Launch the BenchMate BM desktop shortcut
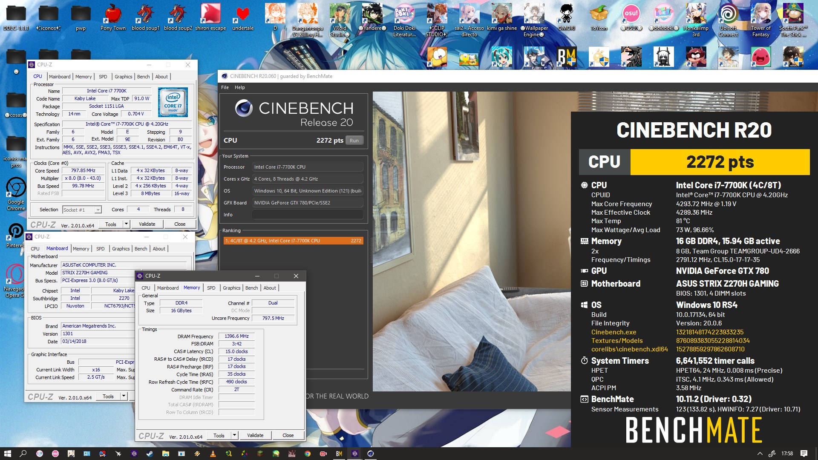This screenshot has height=460, width=818. pyautogui.click(x=566, y=57)
